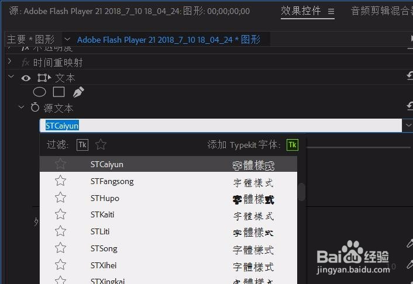
Task: Favorite the STHupo font
Action: tap(61, 198)
